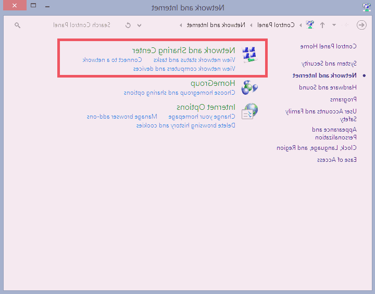This screenshot has width=375, height=294.
Task: Click the Control Panel icon in address bar
Action: click(310, 25)
